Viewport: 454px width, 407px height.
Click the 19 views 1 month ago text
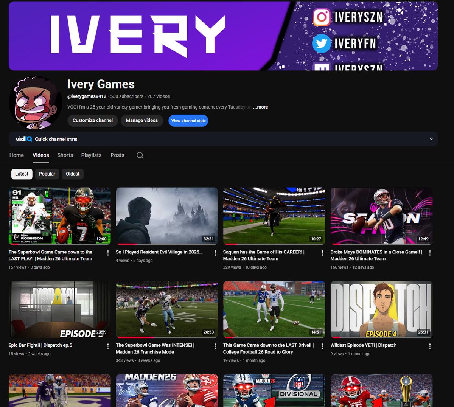pyautogui.click(x=244, y=360)
